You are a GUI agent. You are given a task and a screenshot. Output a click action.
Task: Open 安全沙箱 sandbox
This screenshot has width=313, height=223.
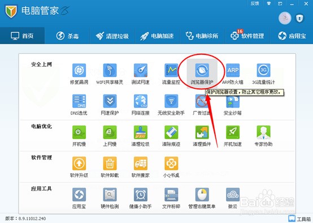click(233, 102)
